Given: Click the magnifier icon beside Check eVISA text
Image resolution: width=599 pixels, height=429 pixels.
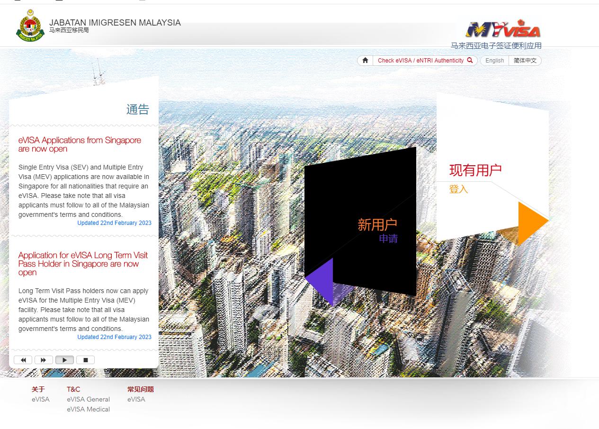Looking at the screenshot, I should [x=470, y=60].
